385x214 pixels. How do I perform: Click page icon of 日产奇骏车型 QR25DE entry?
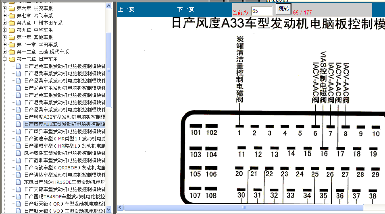tap(19, 167)
